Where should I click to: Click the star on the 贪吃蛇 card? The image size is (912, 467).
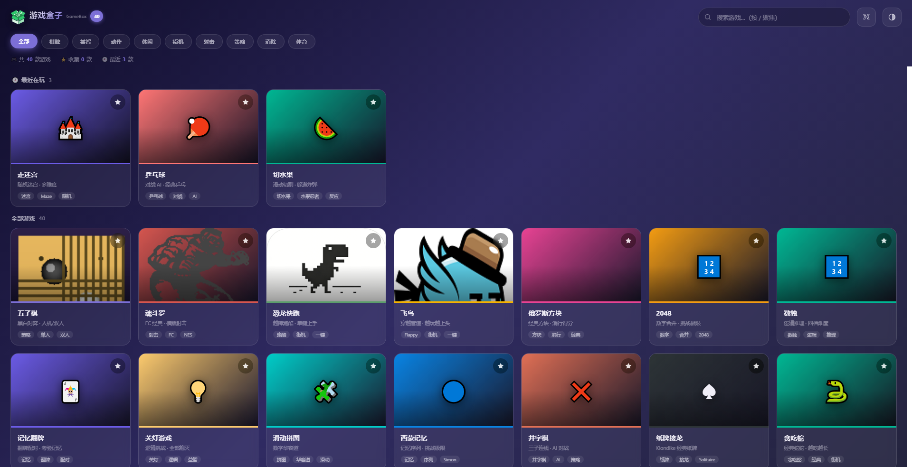point(884,366)
